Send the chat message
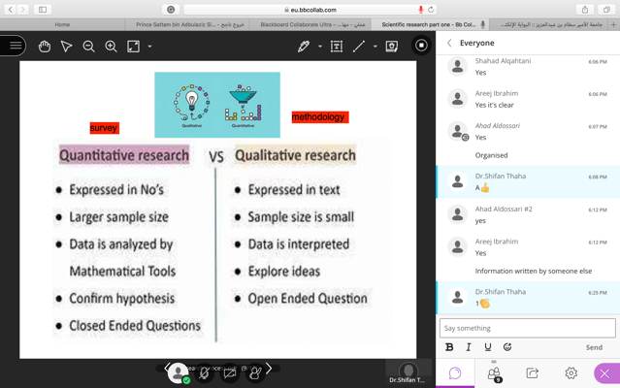 [x=594, y=347]
